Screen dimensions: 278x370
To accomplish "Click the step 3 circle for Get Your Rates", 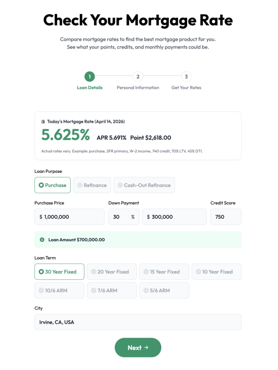I will 186,77.
